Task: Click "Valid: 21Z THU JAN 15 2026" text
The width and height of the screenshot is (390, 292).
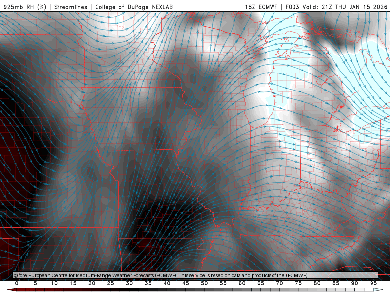Action: pyautogui.click(x=345, y=7)
